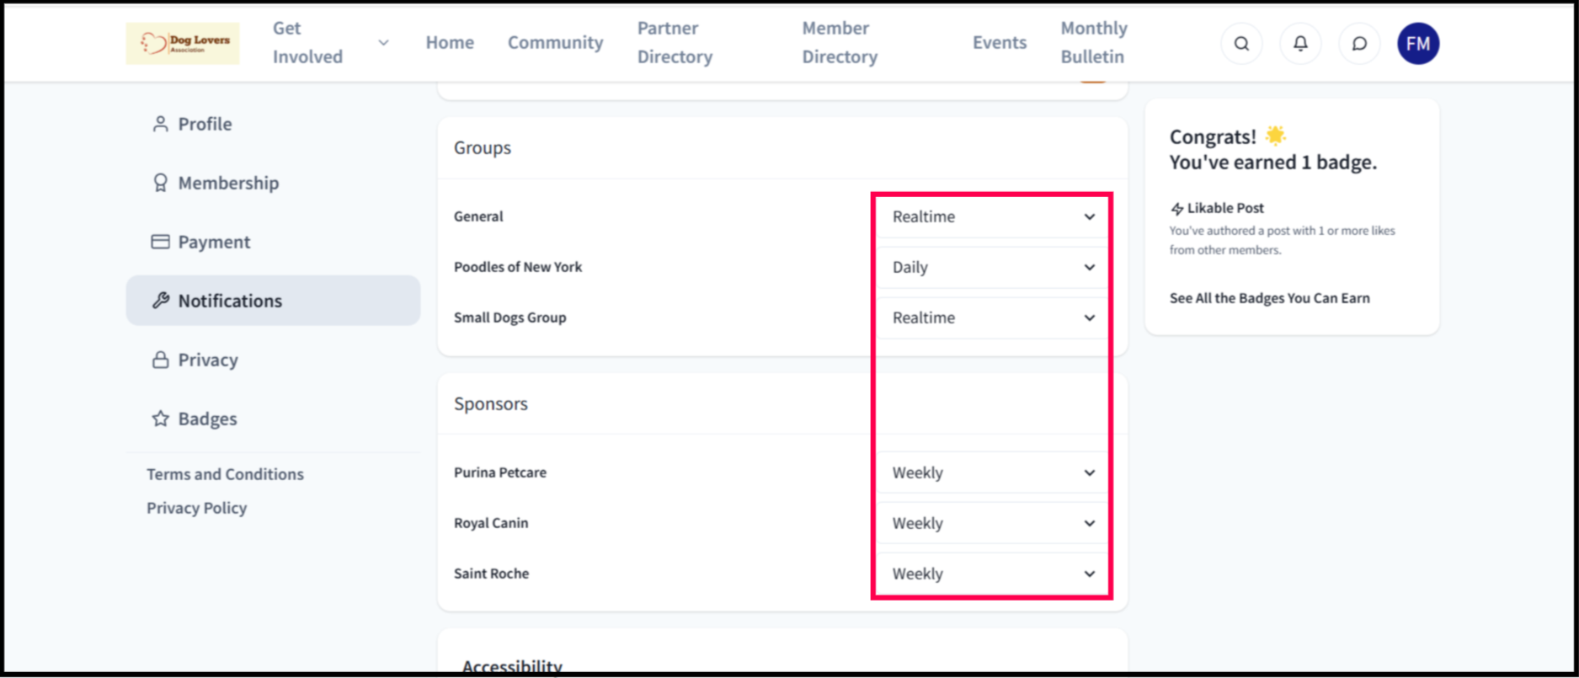This screenshot has height=678, width=1579.
Task: Click the Small Dogs Group label
Action: (510, 318)
